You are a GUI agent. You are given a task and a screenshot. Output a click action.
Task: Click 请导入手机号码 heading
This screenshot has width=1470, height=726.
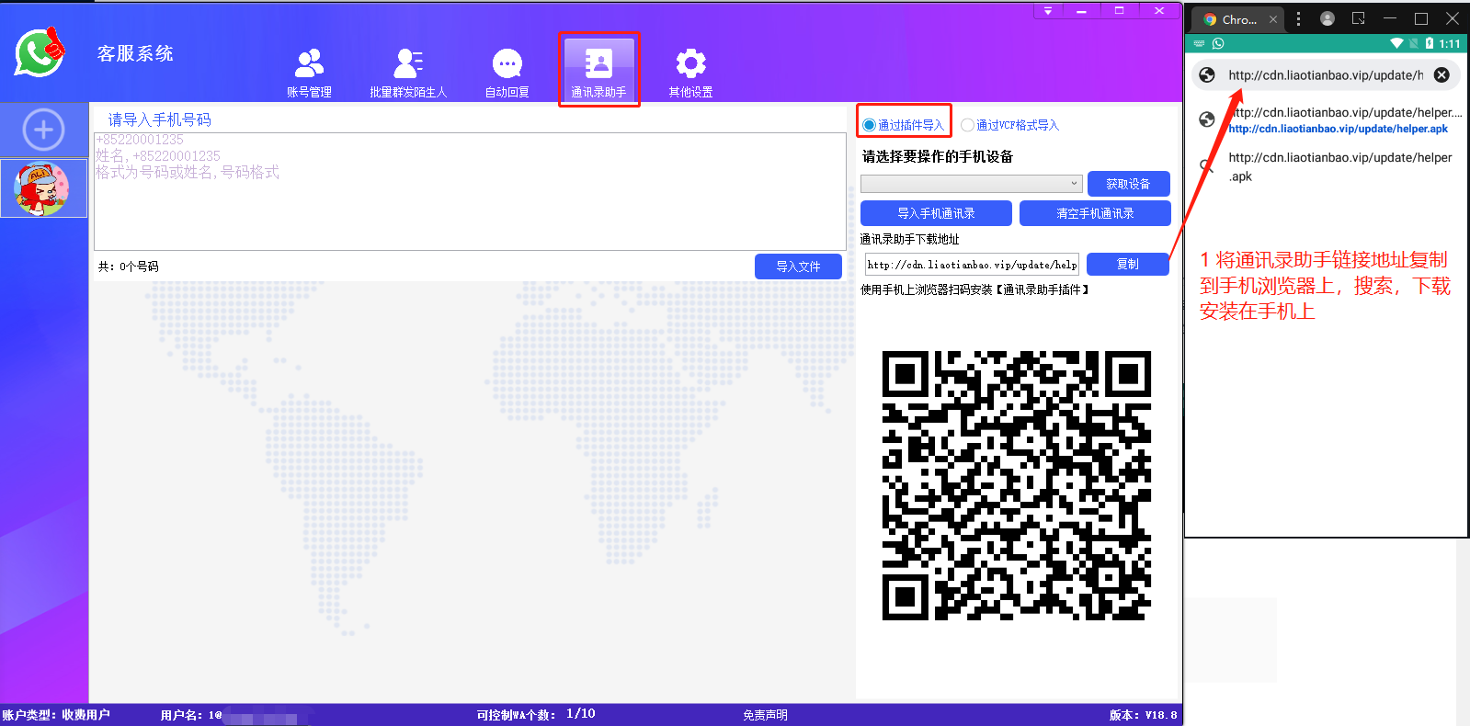[x=159, y=119]
